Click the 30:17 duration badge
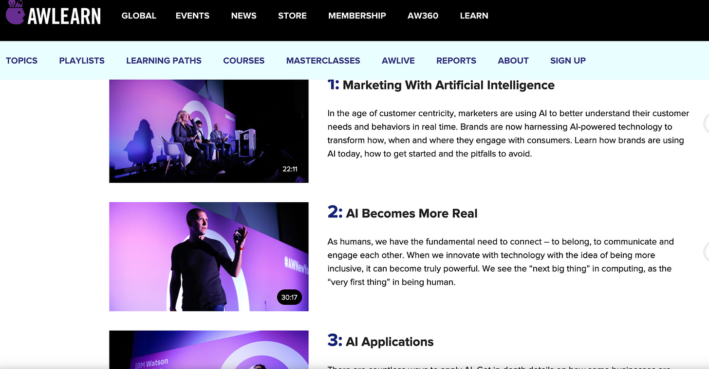This screenshot has width=709, height=369. point(289,298)
